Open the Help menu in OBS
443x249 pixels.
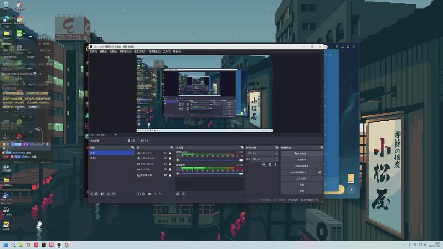pos(177,51)
